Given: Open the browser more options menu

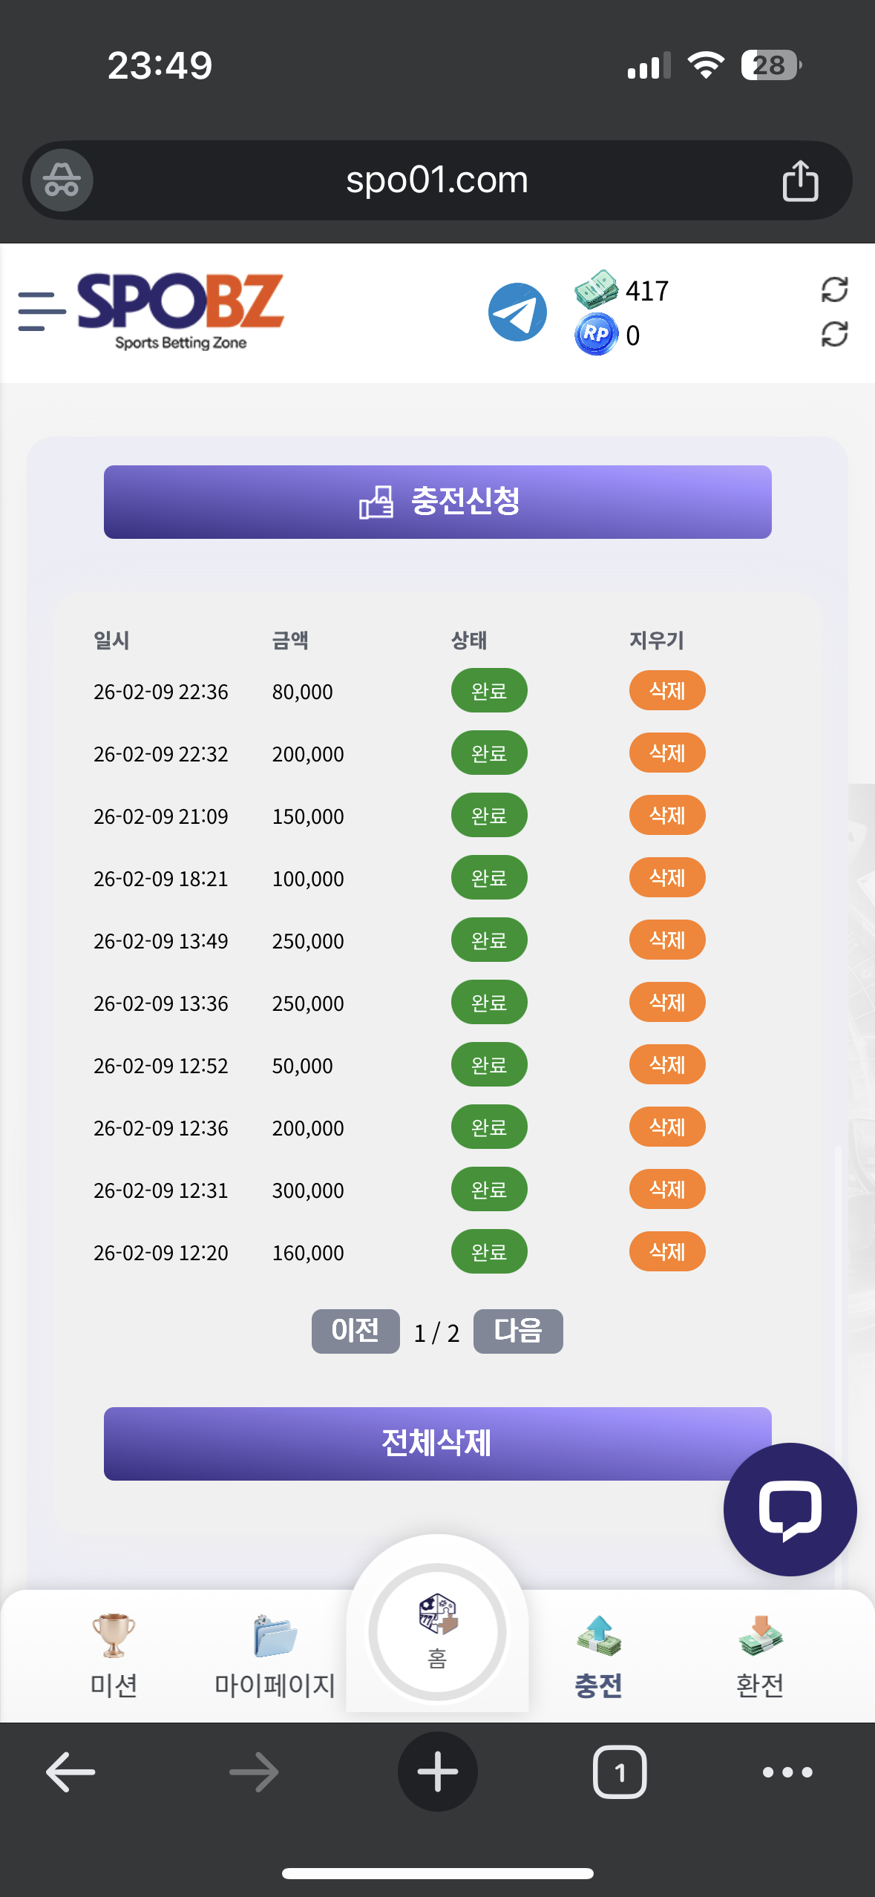Looking at the screenshot, I should 787,1772.
